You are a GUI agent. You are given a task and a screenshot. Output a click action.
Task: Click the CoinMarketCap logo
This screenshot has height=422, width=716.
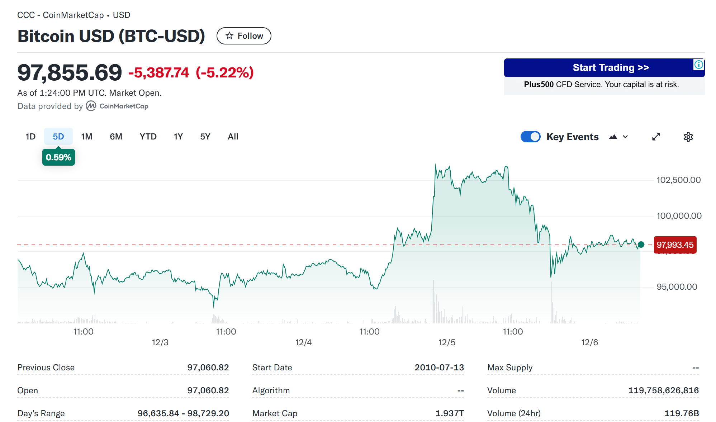[117, 106]
